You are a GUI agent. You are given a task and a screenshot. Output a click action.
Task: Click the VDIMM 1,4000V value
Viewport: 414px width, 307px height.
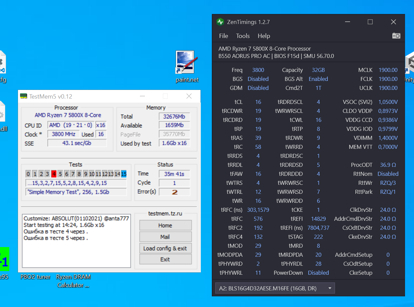point(388,138)
